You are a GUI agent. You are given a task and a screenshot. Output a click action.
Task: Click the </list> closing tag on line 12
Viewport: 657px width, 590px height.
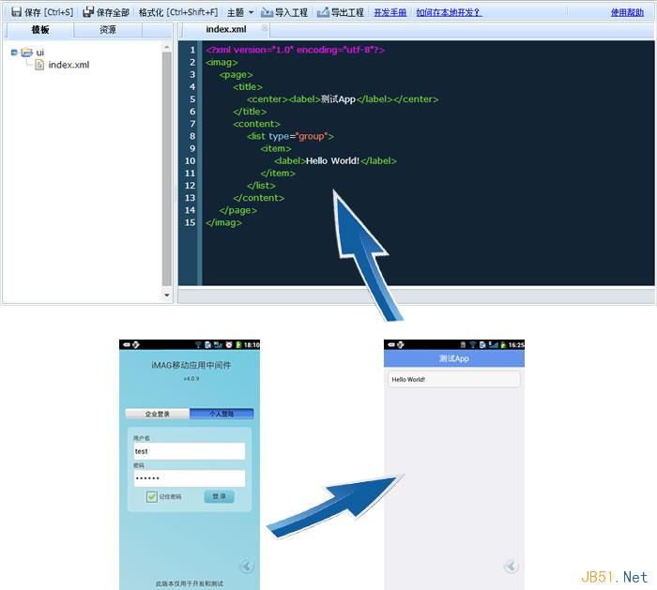(261, 186)
